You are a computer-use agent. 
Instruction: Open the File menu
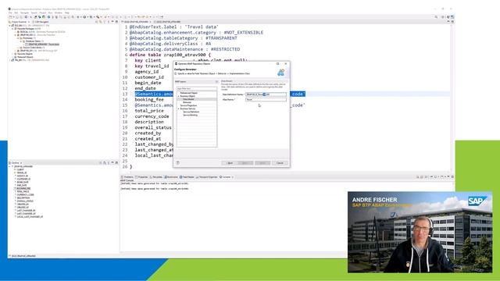[10, 12]
